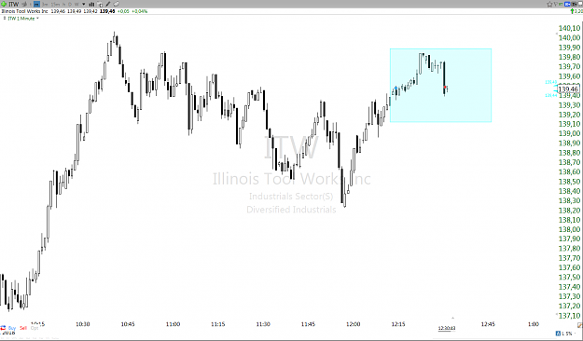This screenshot has width=583, height=341.
Task: Select the eraser tool icon
Action: (x=116, y=4)
